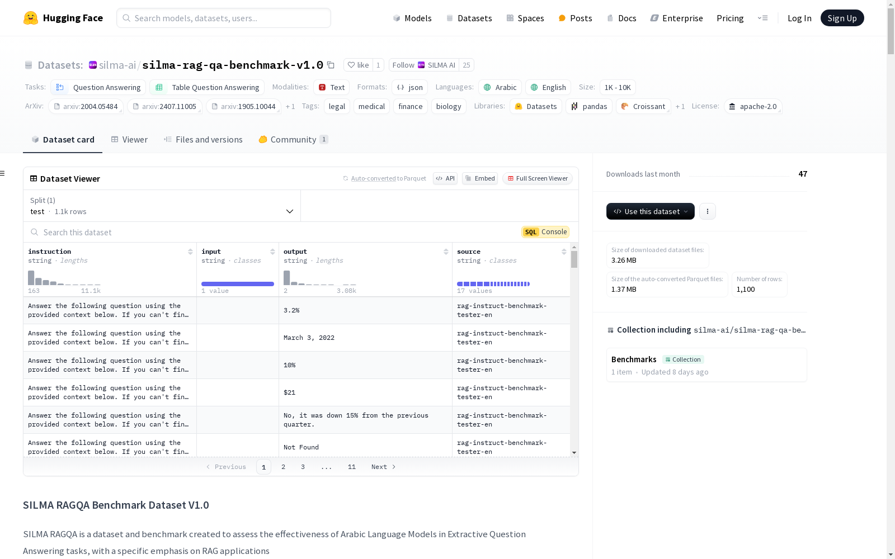Click the search magnifier icon in the dataset viewer
Image resolution: width=895 pixels, height=559 pixels.
[x=35, y=232]
